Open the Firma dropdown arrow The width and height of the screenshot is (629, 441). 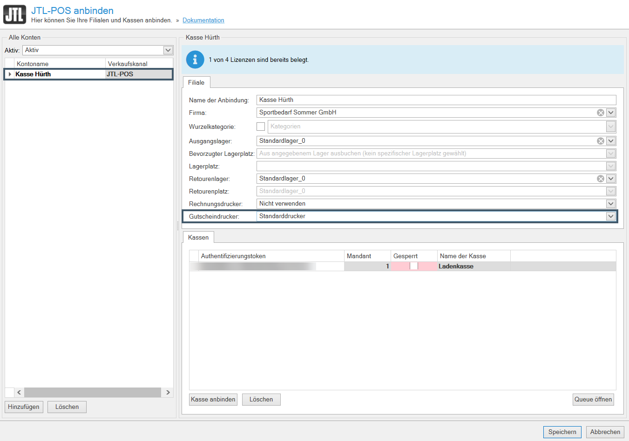click(611, 113)
